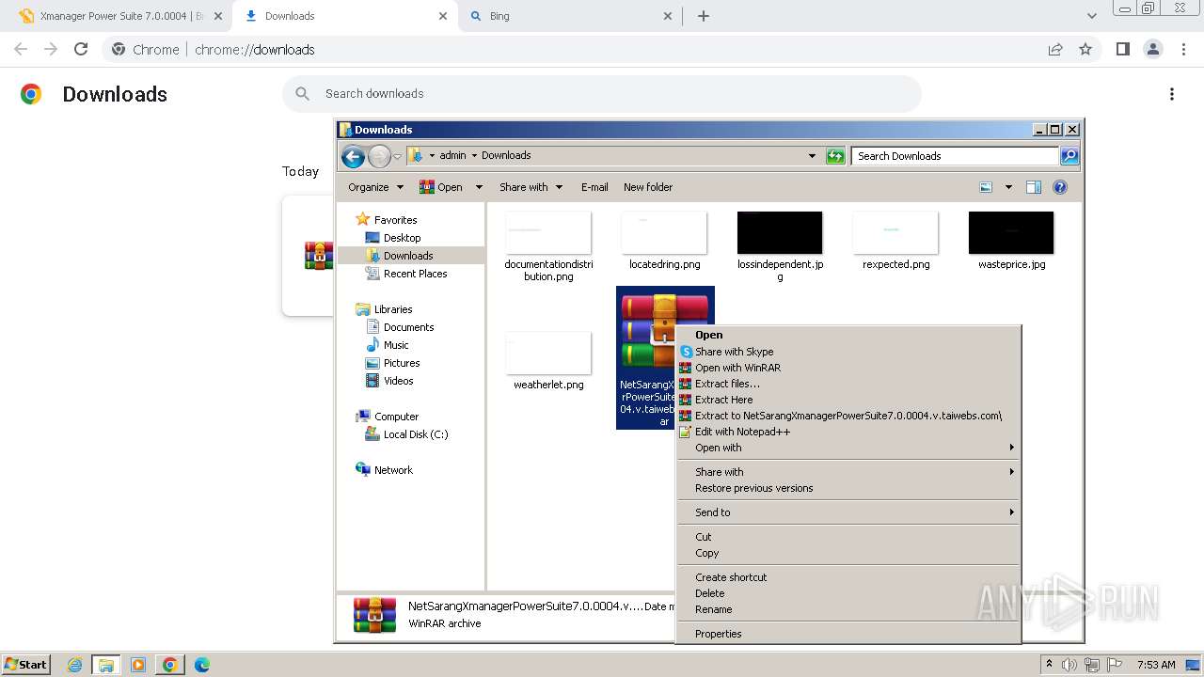This screenshot has height=677, width=1204.
Task: Choose Properties in the context menu
Action: tap(848, 634)
